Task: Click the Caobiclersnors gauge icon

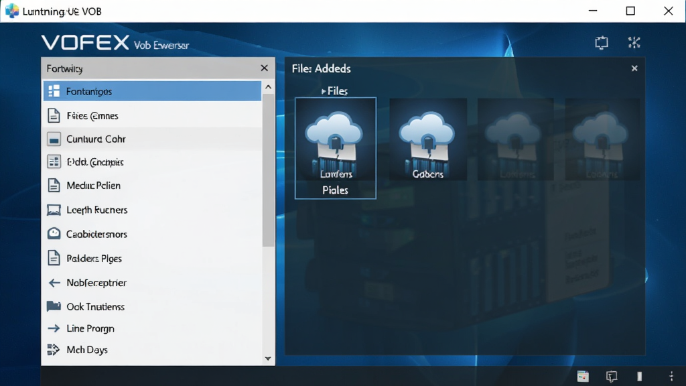Action: point(54,234)
